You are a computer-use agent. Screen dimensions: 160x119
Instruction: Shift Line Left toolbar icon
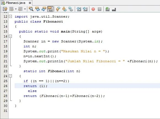tap(79, 9)
